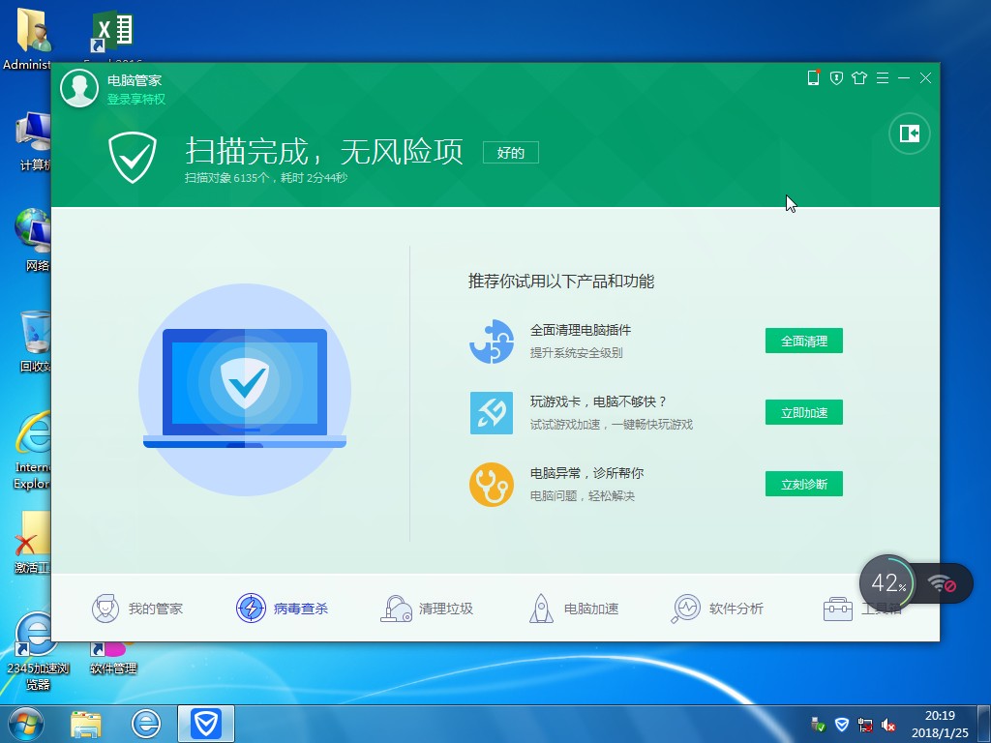
Task: Close the 电脑管家 window
Action: [926, 77]
